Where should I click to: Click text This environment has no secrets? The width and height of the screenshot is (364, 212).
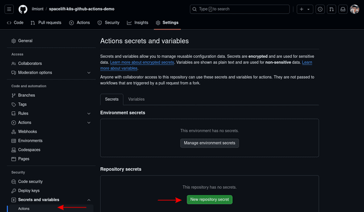pos(209,131)
